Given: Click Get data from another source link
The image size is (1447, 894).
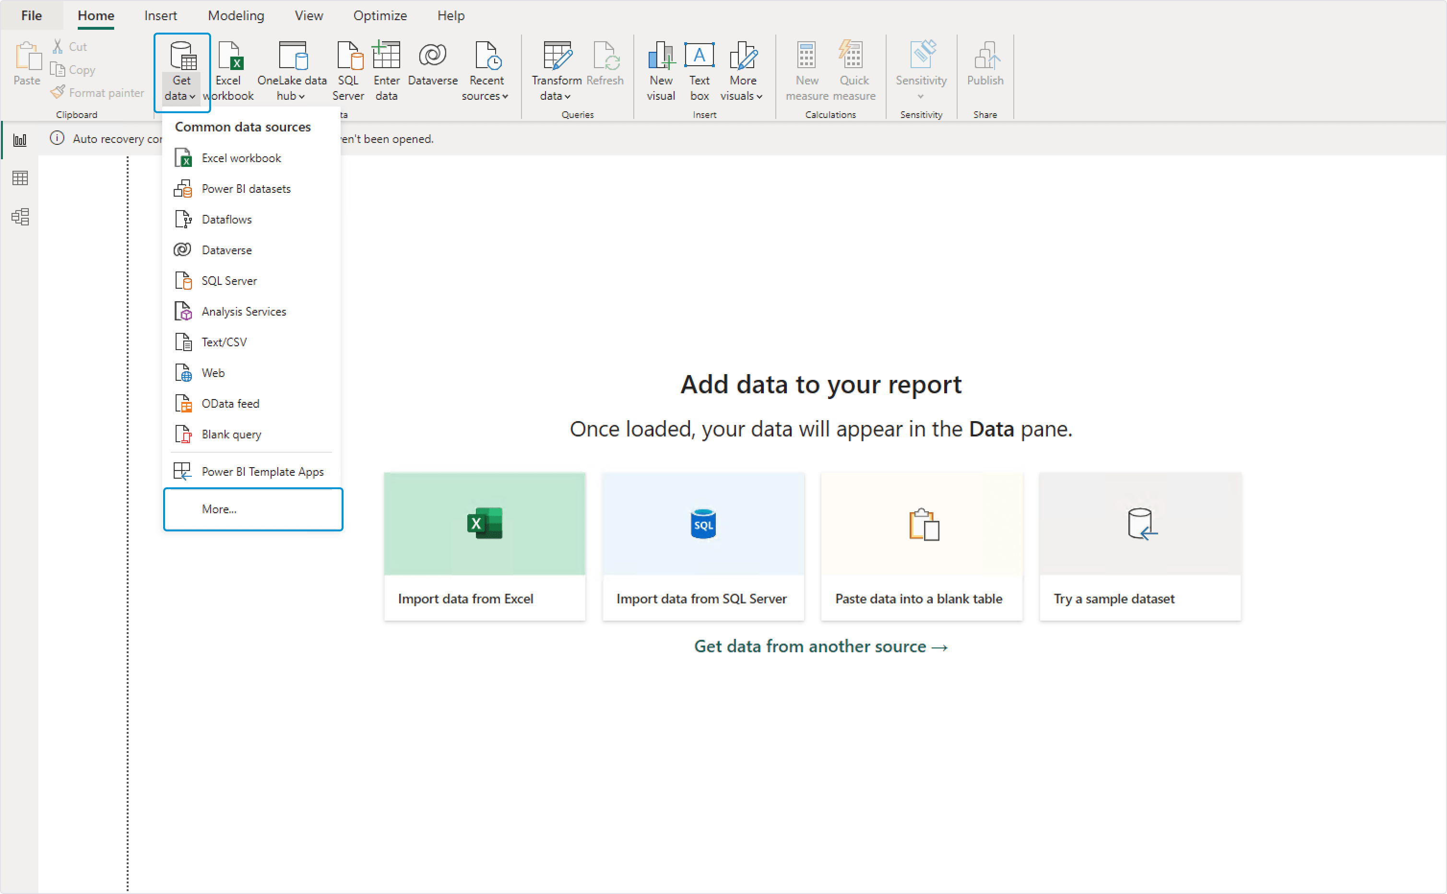Looking at the screenshot, I should tap(820, 646).
